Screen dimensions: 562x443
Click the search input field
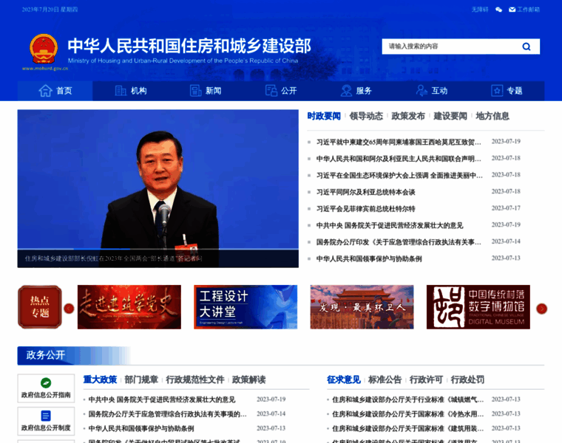coord(452,47)
